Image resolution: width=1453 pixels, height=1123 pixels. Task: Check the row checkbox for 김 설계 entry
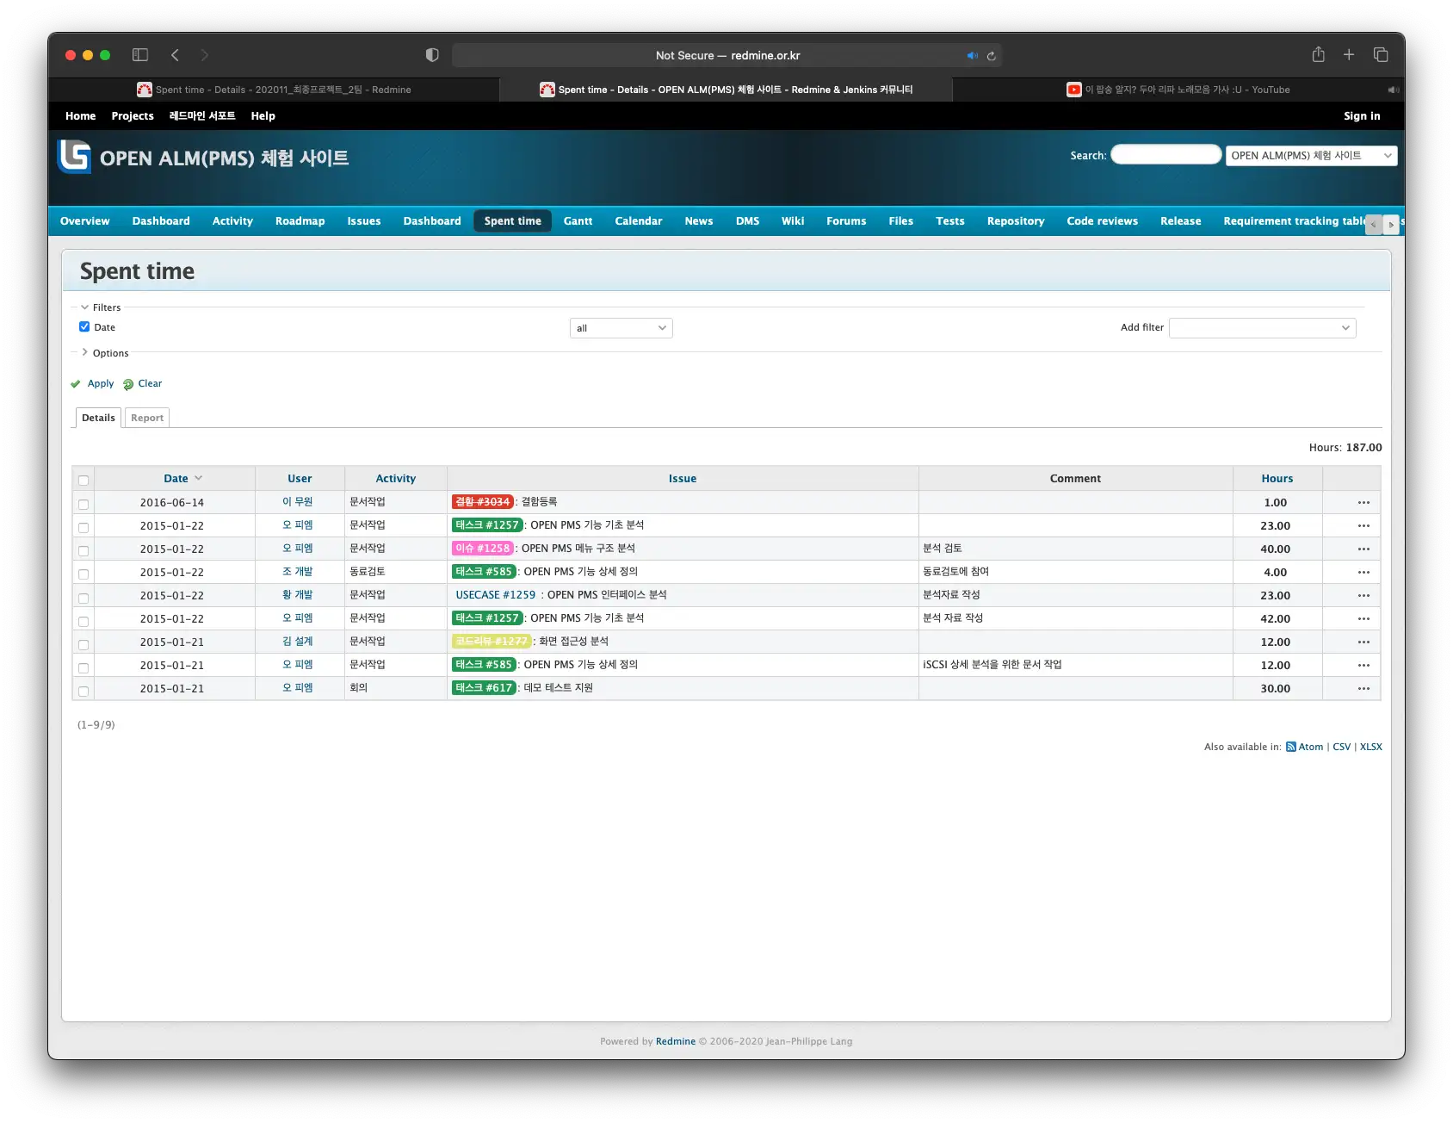(83, 643)
